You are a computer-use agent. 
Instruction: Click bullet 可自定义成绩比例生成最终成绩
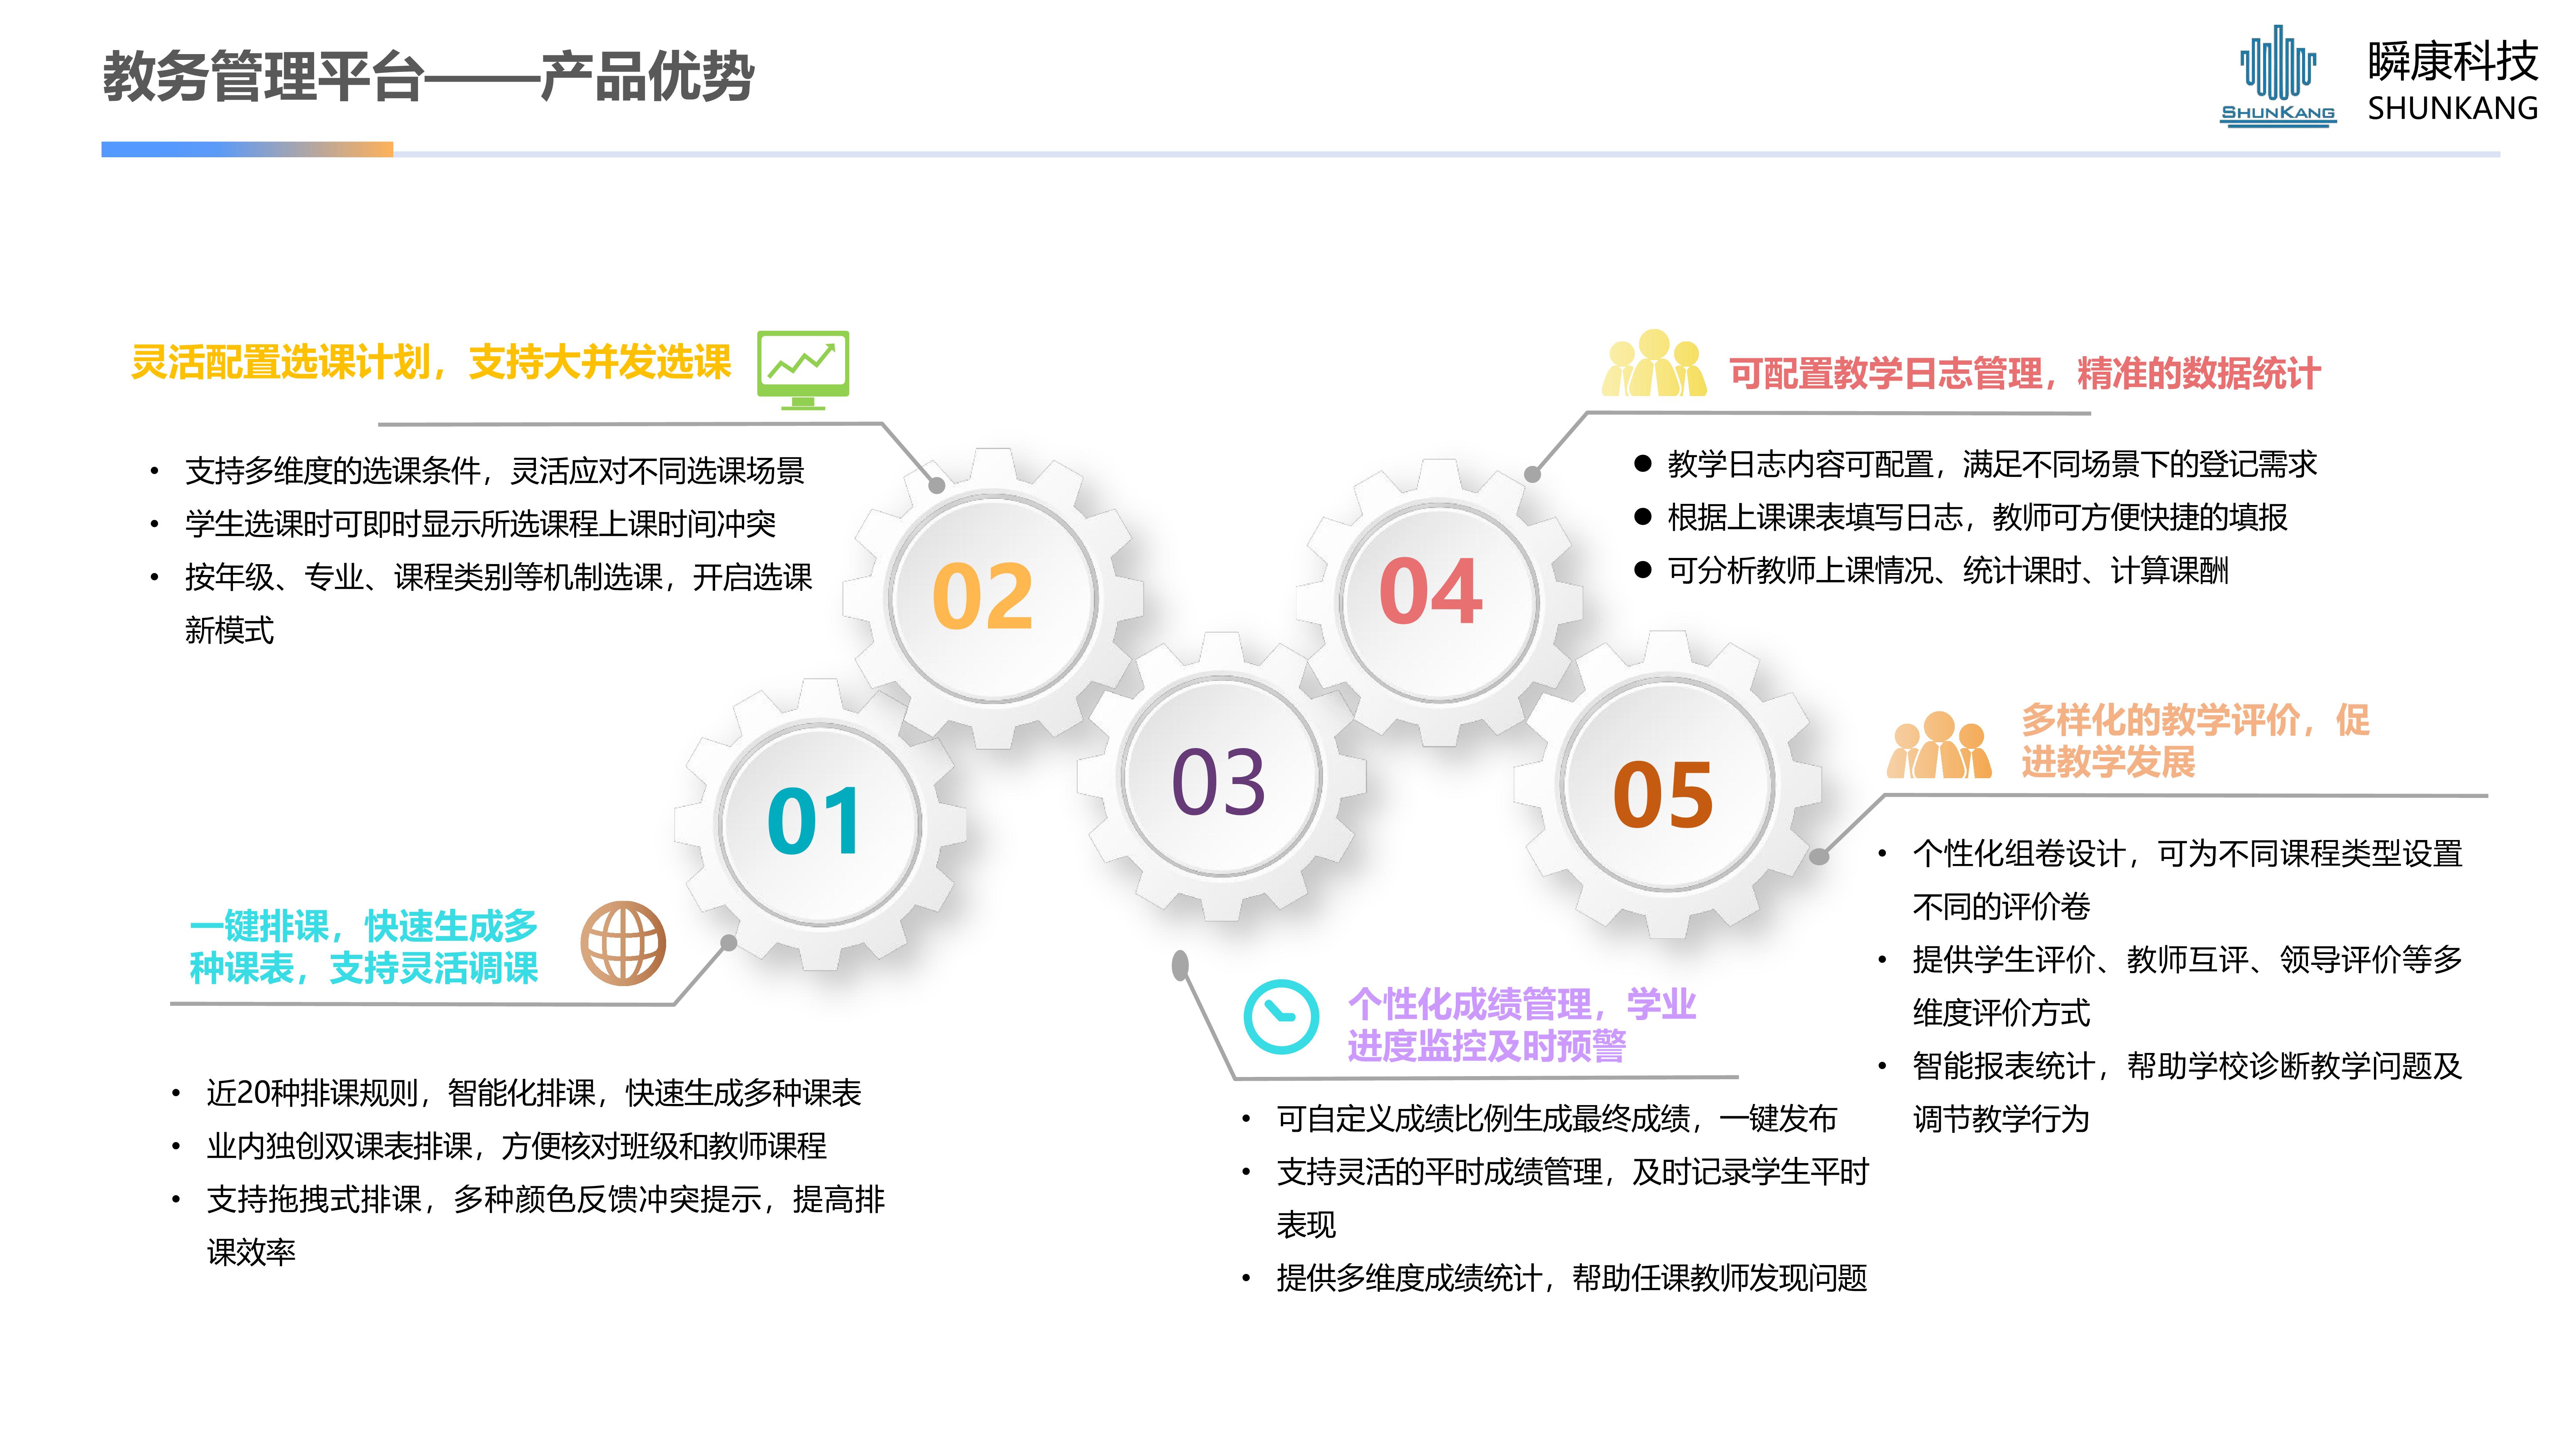(x=1557, y=1118)
